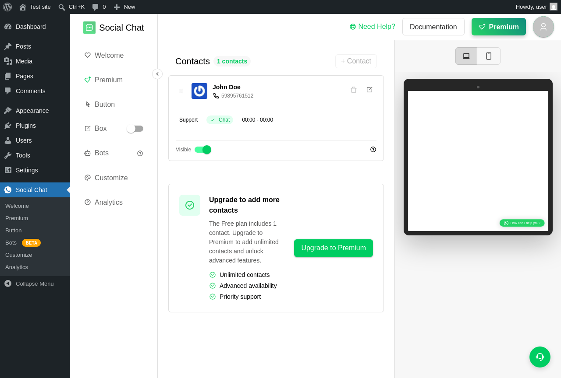Screen dimensions: 561x378
Task: Click the Priority support feature text
Action: (240, 297)
